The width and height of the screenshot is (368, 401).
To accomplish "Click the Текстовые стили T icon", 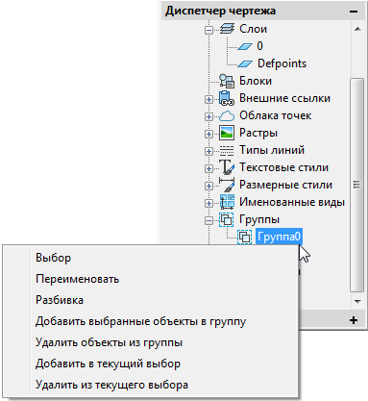I will [227, 167].
